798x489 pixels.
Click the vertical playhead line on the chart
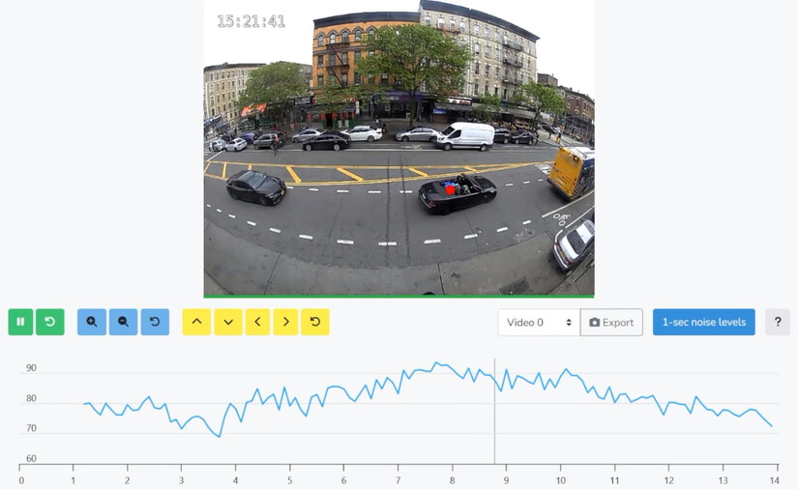pos(494,411)
